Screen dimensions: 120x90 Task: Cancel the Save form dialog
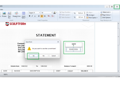pos(54,56)
